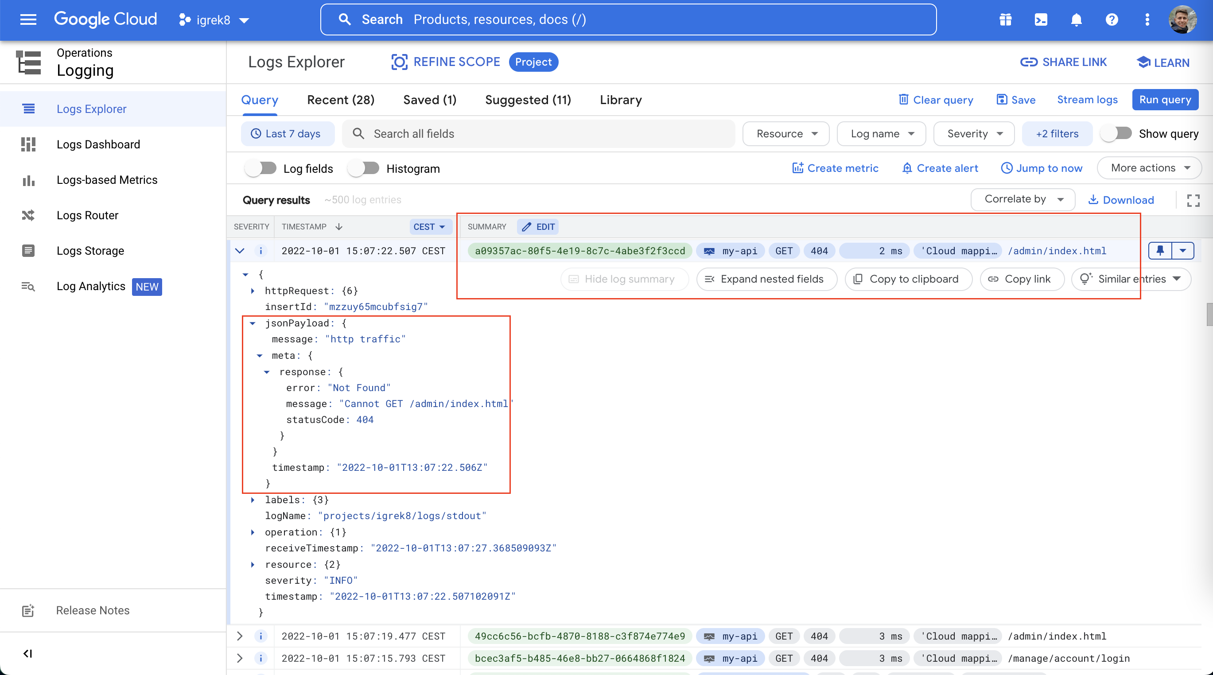Open the Cloud Shell terminal icon

pos(1041,20)
